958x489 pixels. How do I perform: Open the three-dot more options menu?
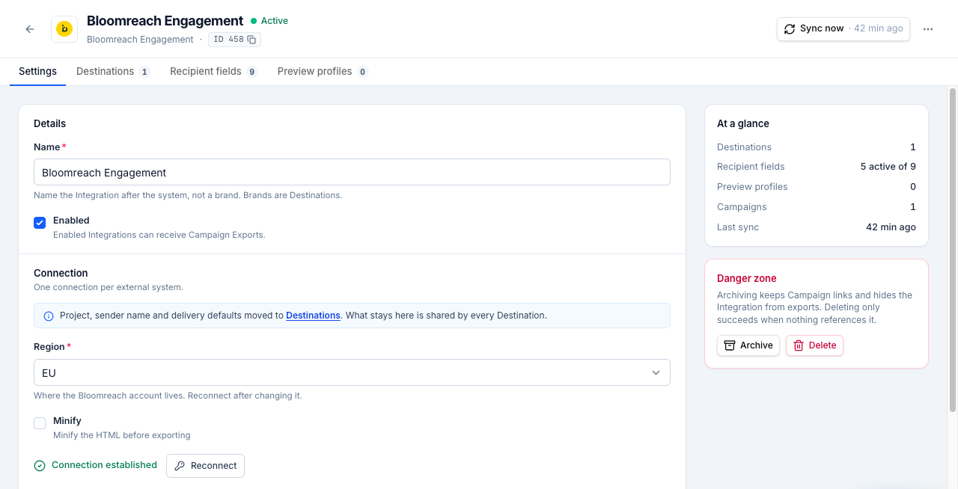click(928, 29)
